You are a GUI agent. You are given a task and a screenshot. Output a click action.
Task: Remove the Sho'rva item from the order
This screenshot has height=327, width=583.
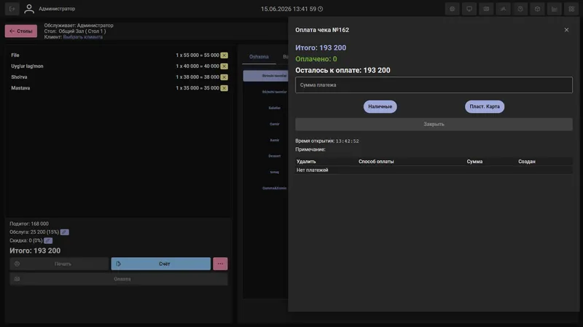[x=224, y=77]
